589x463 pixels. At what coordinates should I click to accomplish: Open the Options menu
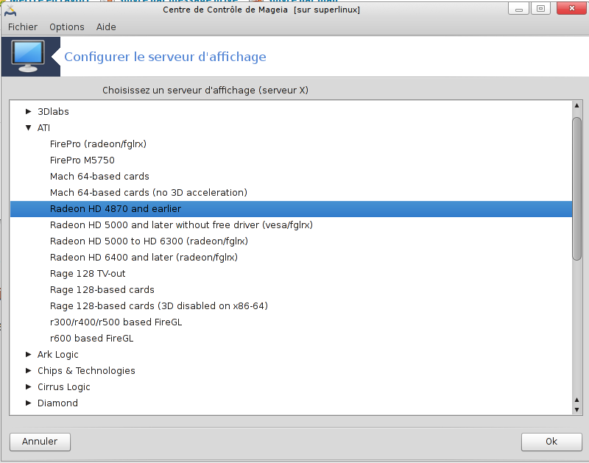click(x=67, y=27)
